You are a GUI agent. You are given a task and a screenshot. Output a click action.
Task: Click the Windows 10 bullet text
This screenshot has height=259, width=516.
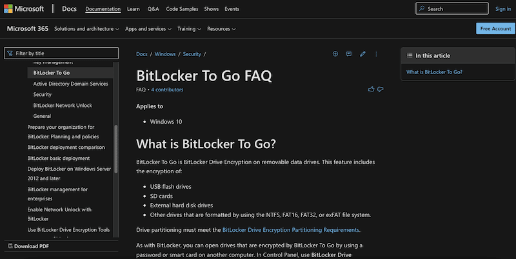click(166, 122)
